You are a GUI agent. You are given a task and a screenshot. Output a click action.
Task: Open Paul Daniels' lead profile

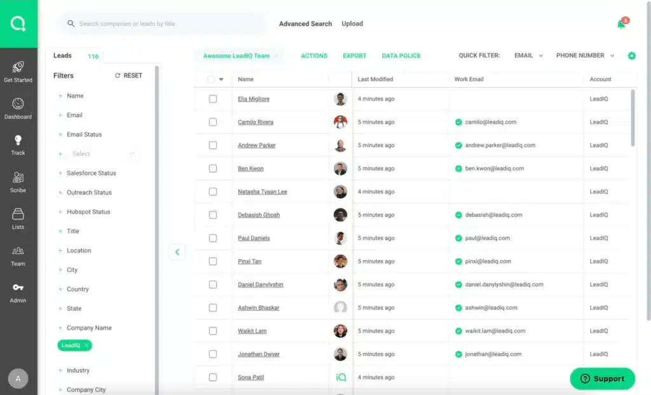pos(254,238)
